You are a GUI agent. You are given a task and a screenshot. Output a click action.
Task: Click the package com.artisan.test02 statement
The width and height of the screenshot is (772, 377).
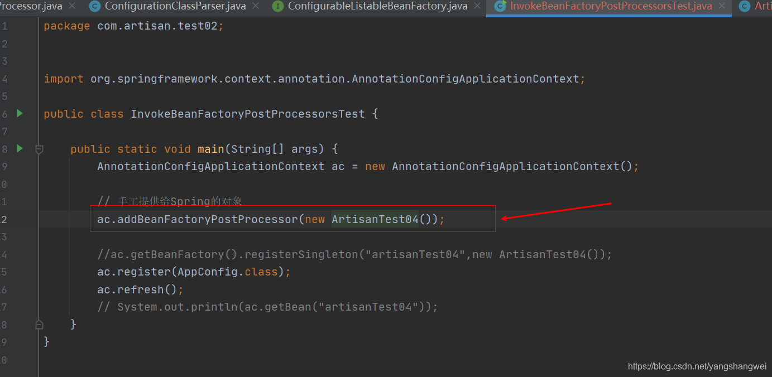pos(133,26)
